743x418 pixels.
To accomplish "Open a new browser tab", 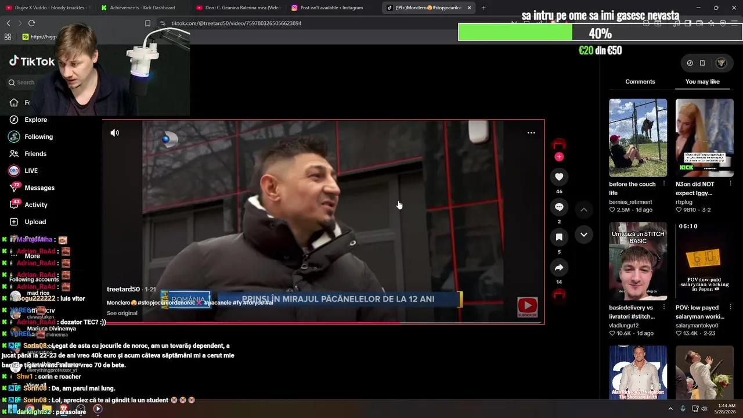I will pyautogui.click(x=484, y=8).
